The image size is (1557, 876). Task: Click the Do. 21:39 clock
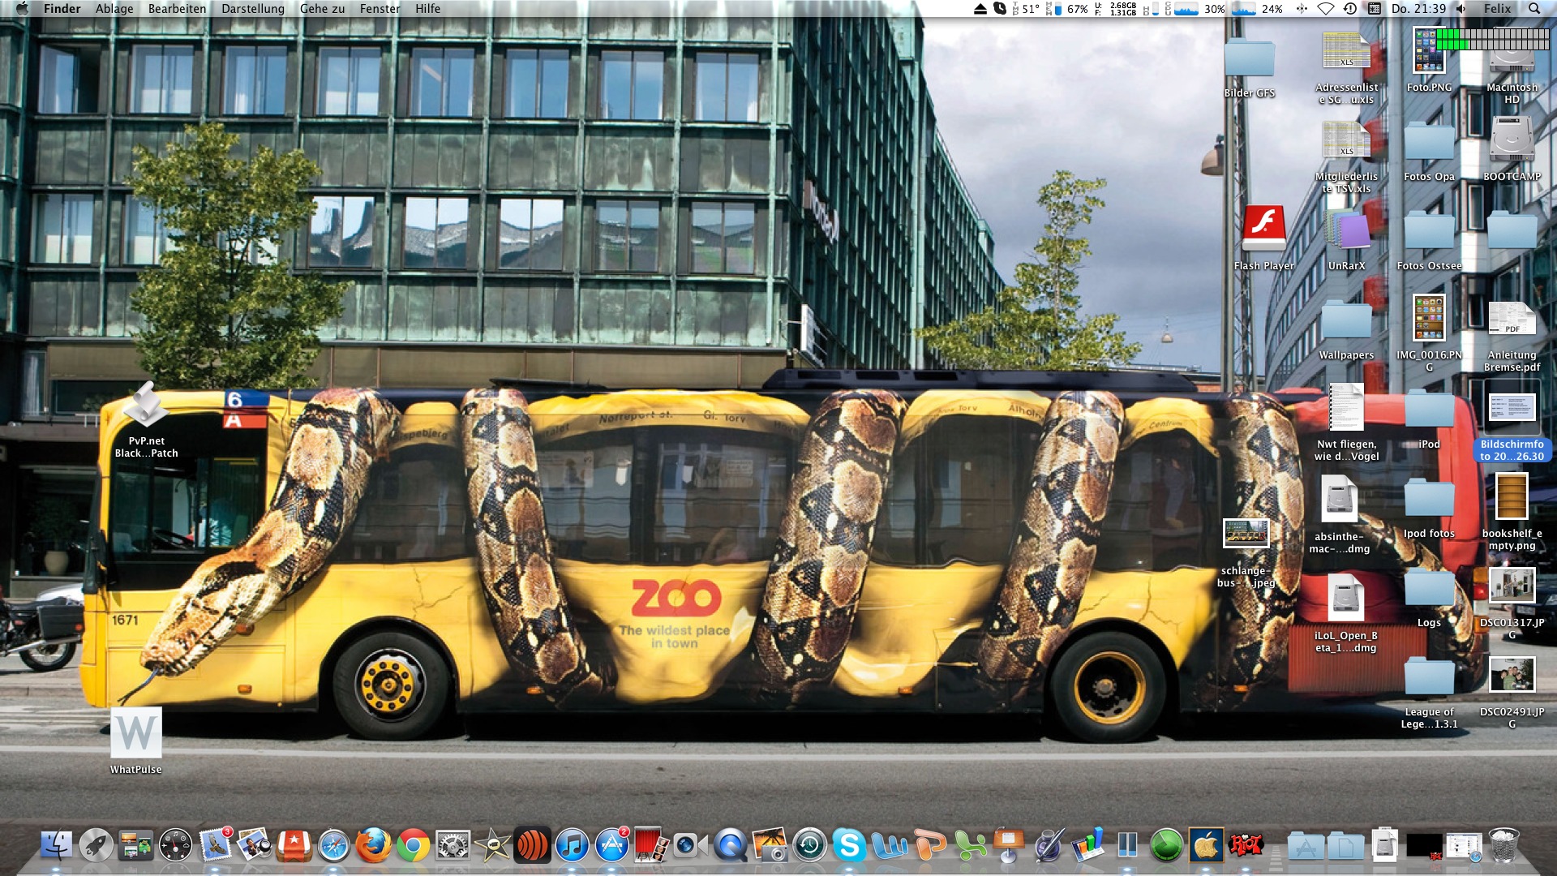[x=1418, y=9]
